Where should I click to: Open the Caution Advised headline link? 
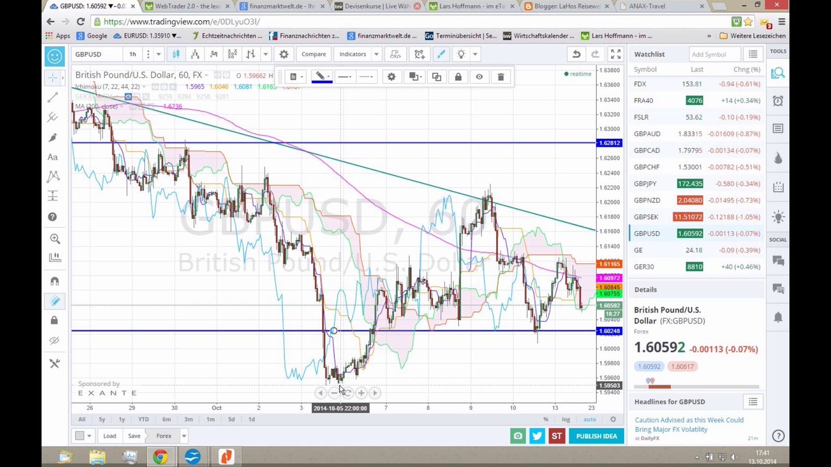(689, 424)
